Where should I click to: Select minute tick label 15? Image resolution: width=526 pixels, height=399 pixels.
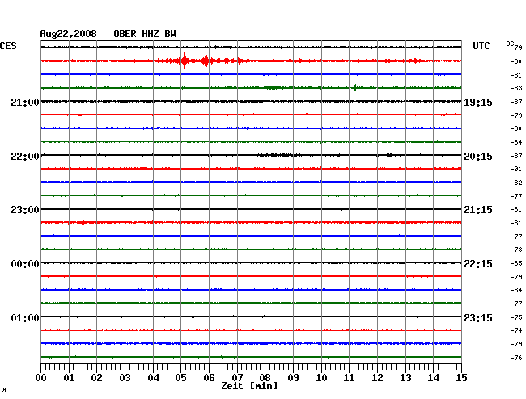(x=461, y=377)
